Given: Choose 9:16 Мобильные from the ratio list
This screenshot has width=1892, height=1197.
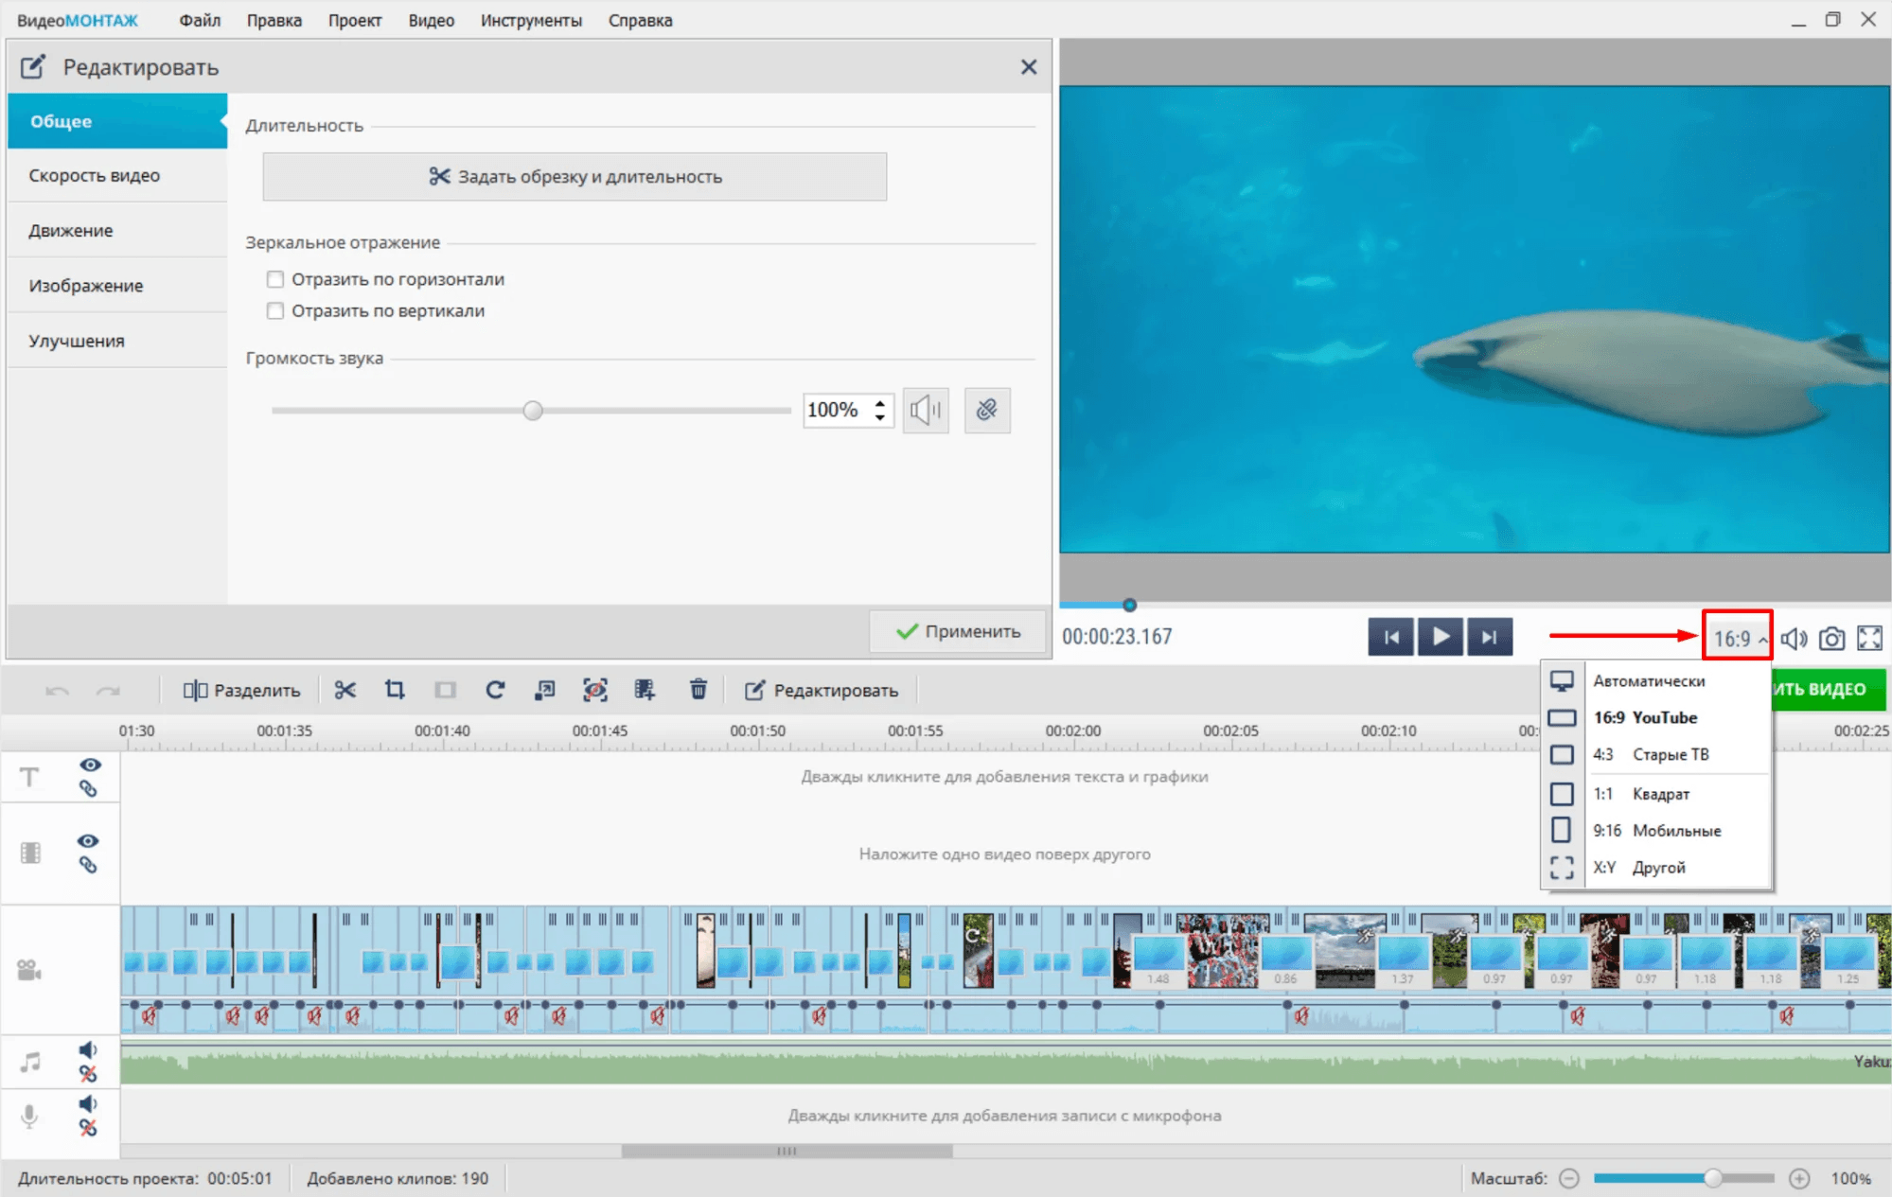Looking at the screenshot, I should point(1656,830).
